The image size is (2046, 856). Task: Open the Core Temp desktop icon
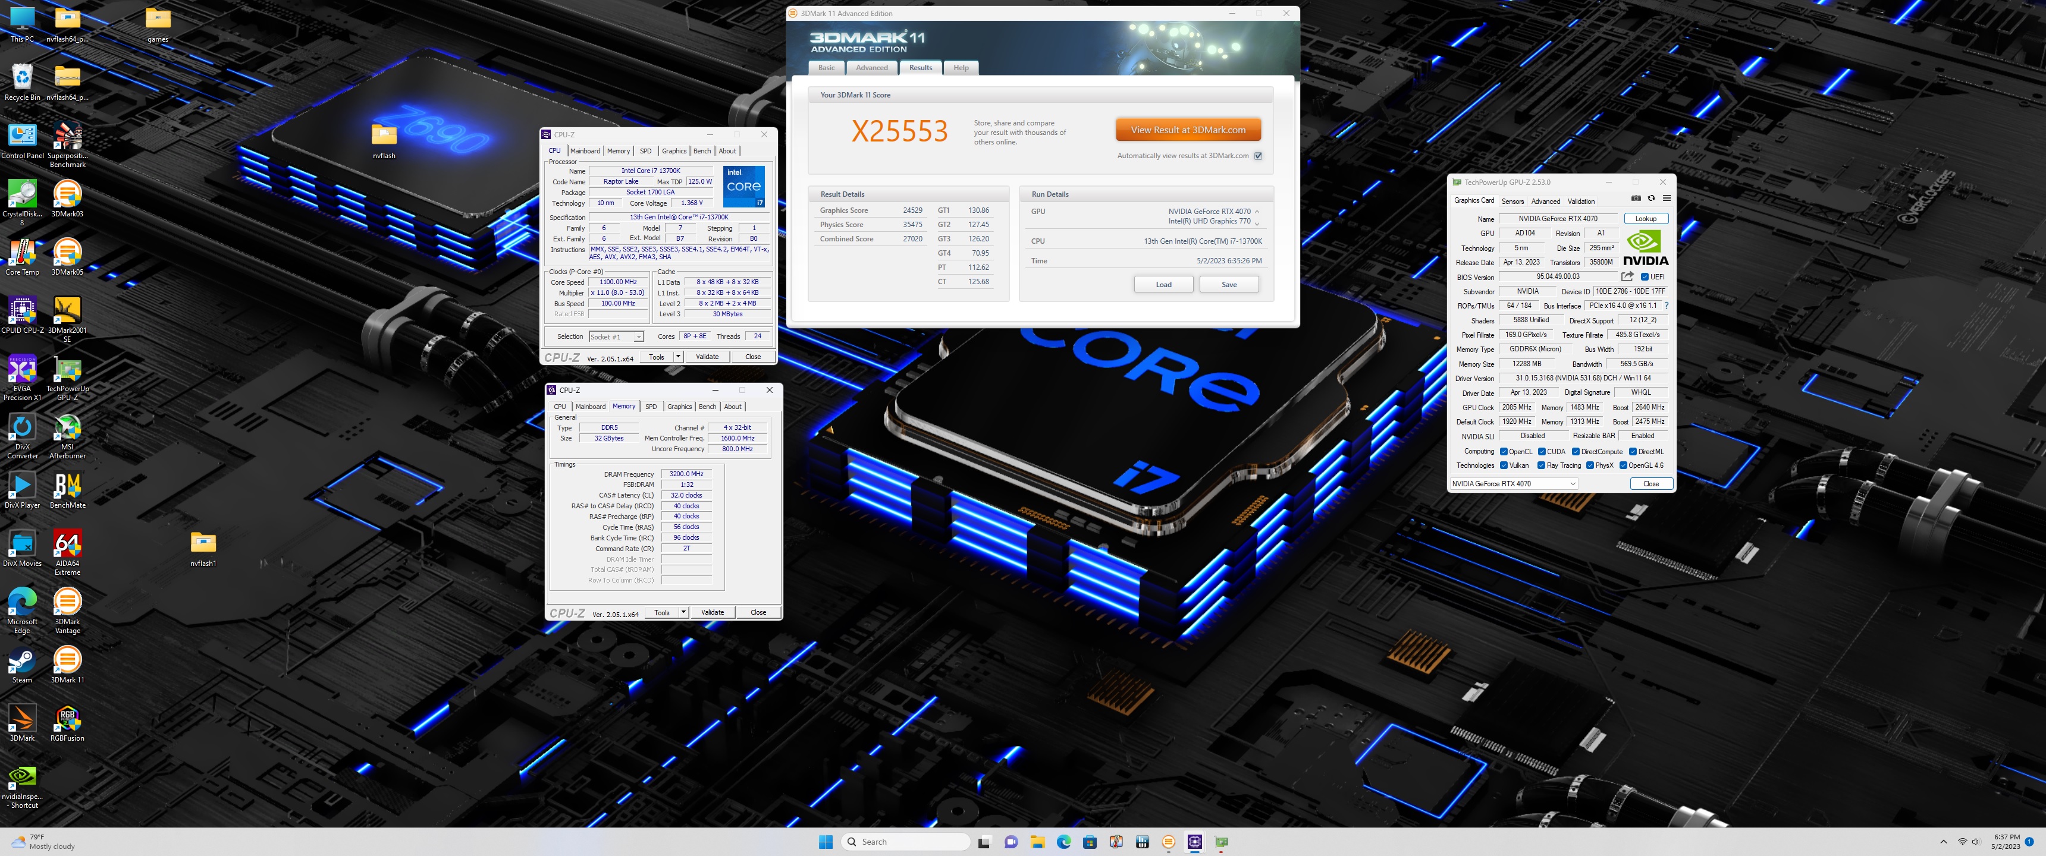pos(22,256)
